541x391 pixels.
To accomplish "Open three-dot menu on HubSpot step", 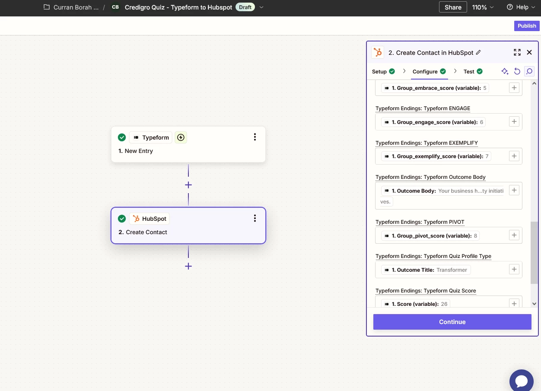I will [x=255, y=218].
